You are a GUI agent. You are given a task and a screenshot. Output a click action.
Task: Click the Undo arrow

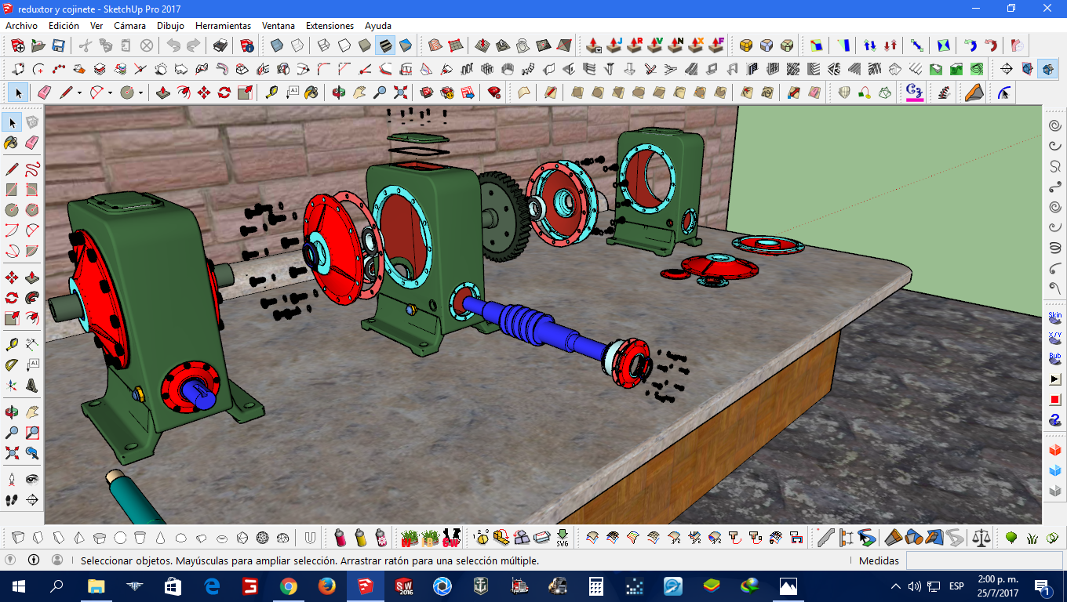click(x=174, y=45)
